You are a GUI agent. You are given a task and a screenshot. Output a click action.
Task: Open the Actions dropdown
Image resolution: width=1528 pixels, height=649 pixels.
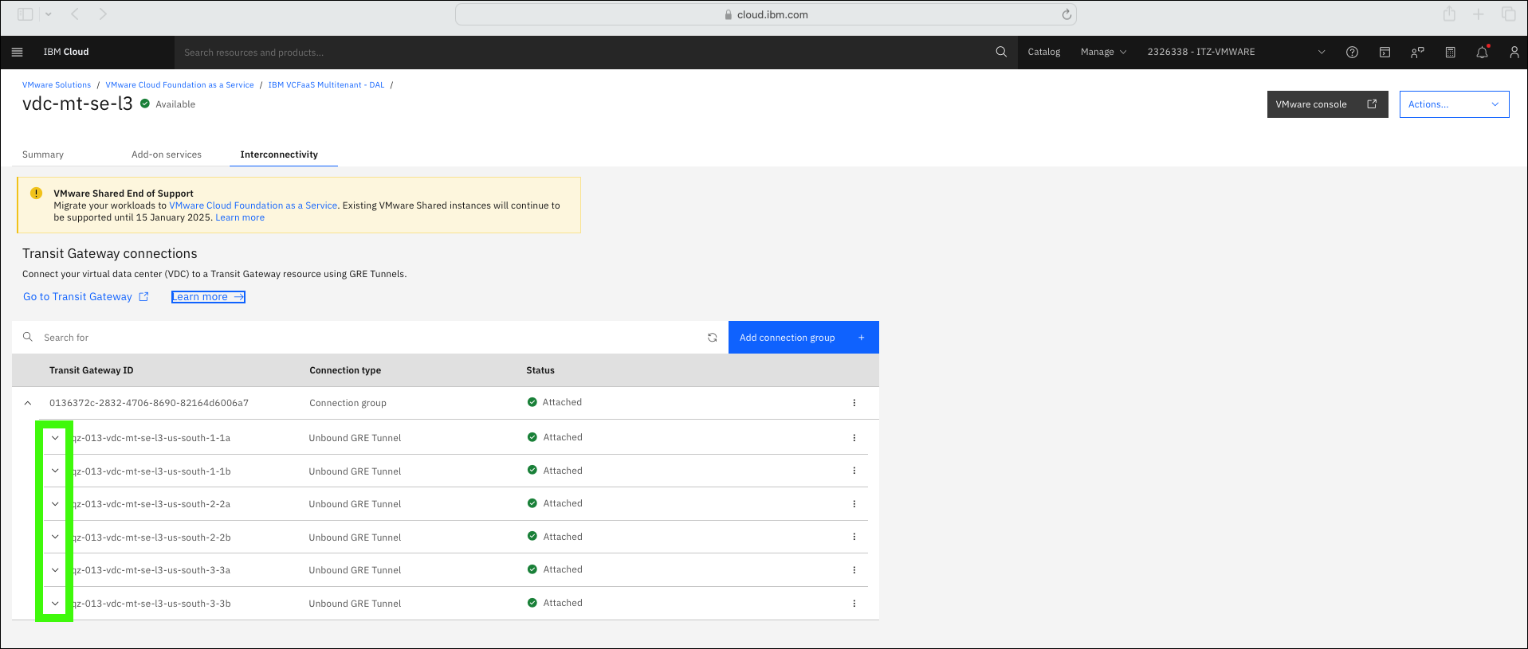[1454, 104]
